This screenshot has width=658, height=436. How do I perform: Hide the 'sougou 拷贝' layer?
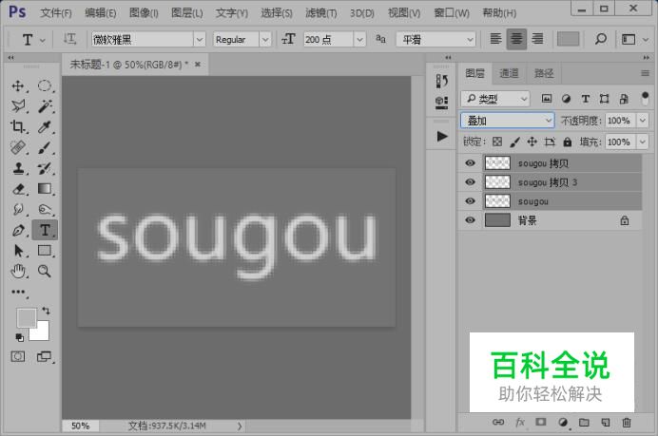pyautogui.click(x=470, y=163)
